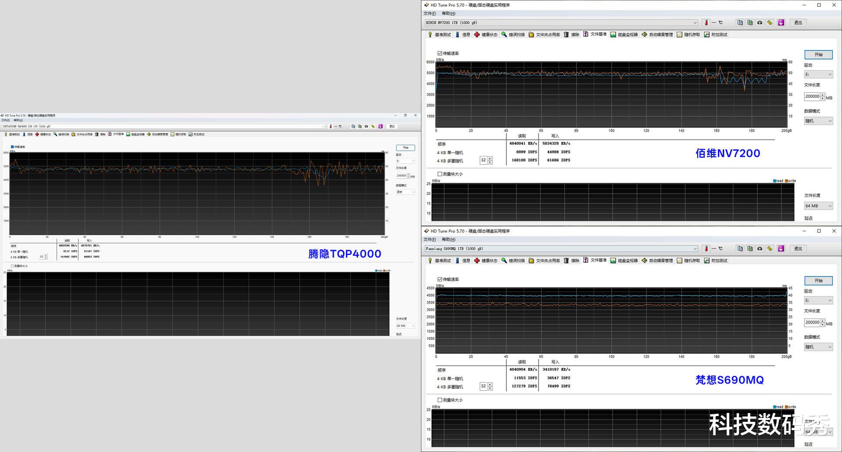Viewport: 842px width, 452px height.
Task: Open the 64 MB dropdown in the NV7200 window
Action: click(818, 206)
